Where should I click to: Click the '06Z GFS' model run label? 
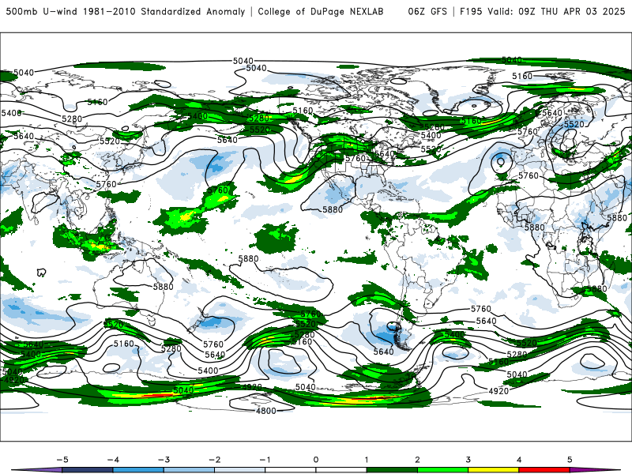pos(427,11)
